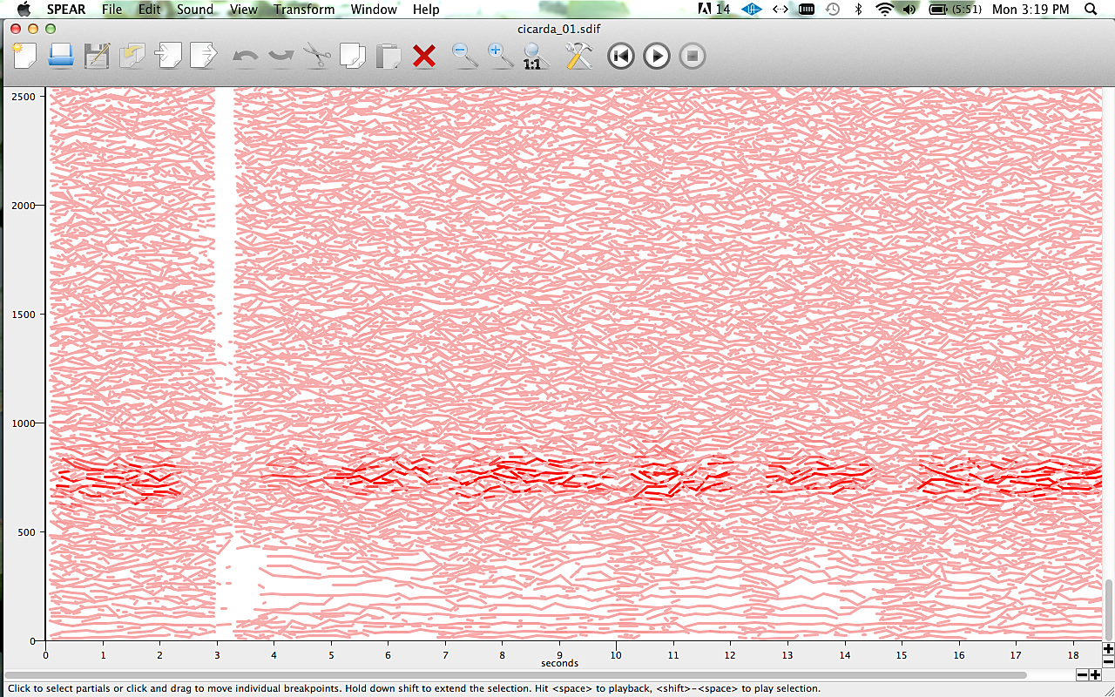The width and height of the screenshot is (1115, 697).
Task: Click the 15 seconds mark on time axis
Action: click(902, 655)
